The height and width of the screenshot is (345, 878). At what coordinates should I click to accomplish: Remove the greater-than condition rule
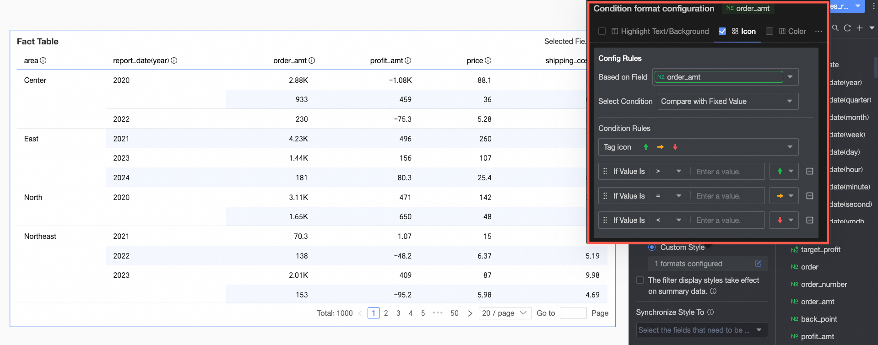[810, 171]
